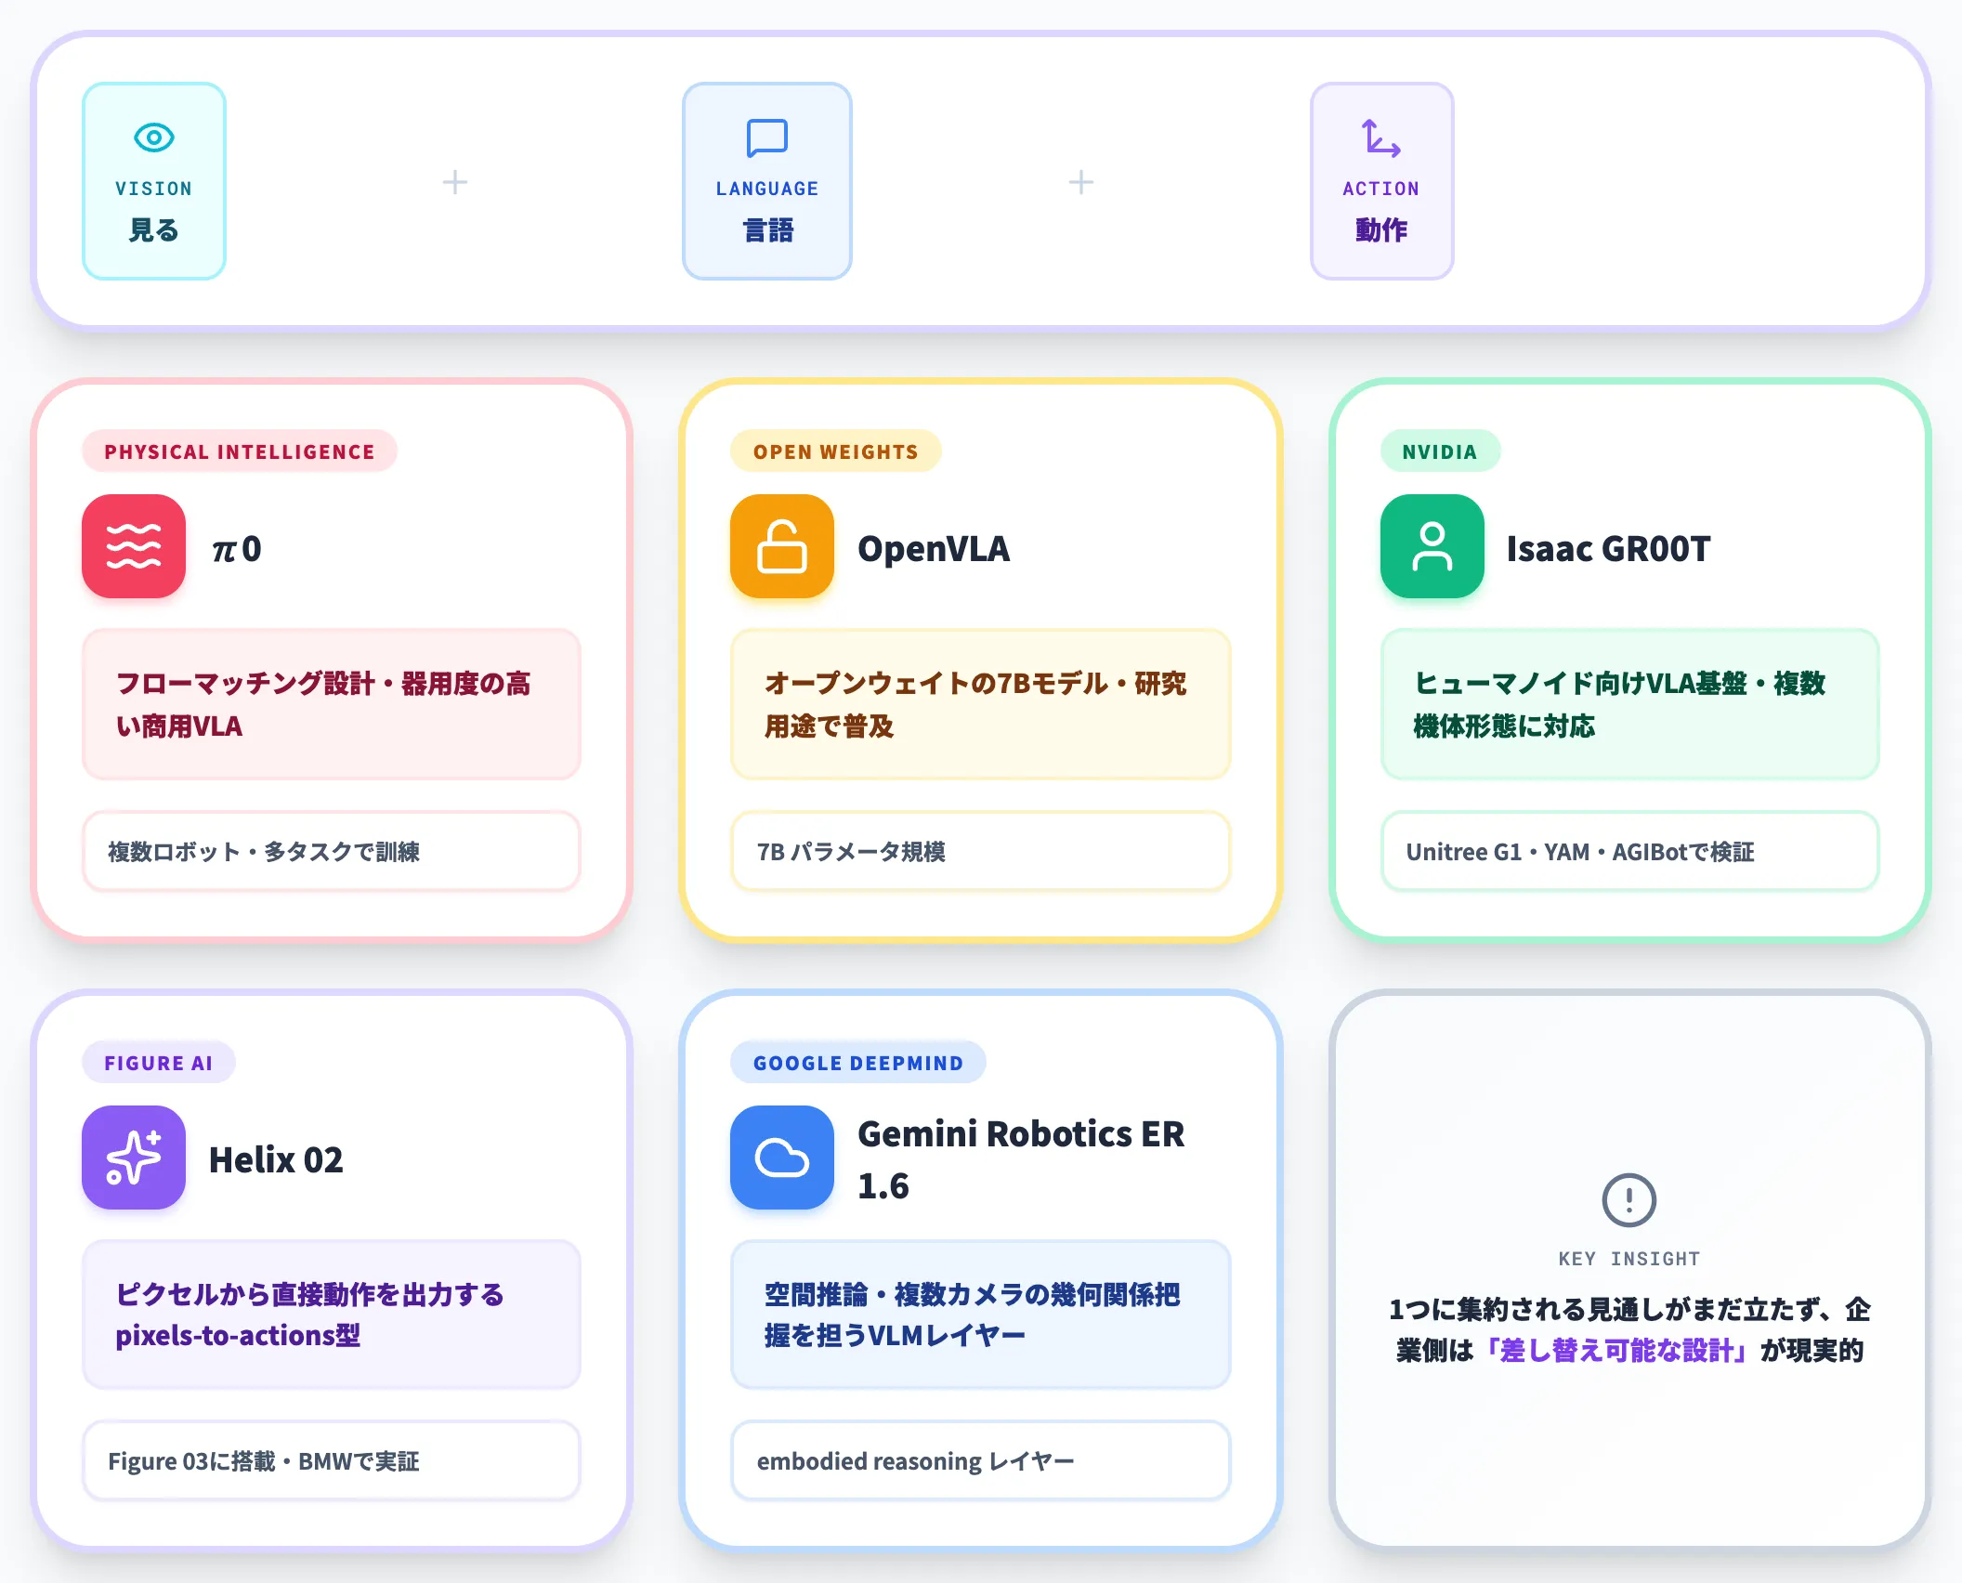Click the green person icon for Isaac GR00T
1962x1583 pixels.
tap(1432, 546)
